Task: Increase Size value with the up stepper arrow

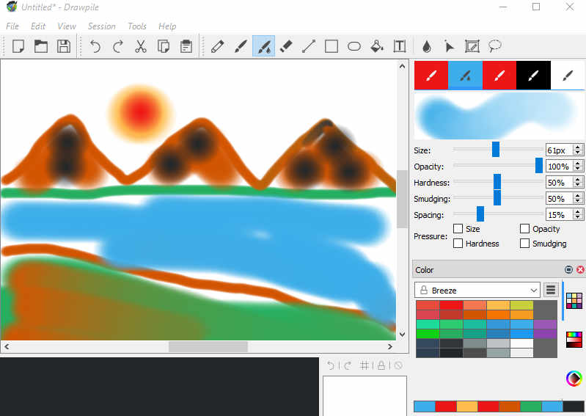Action: point(578,147)
